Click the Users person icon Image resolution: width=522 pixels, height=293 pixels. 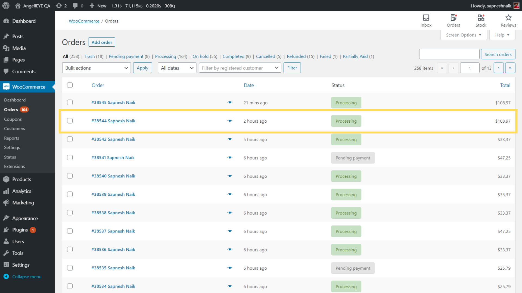(x=6, y=241)
